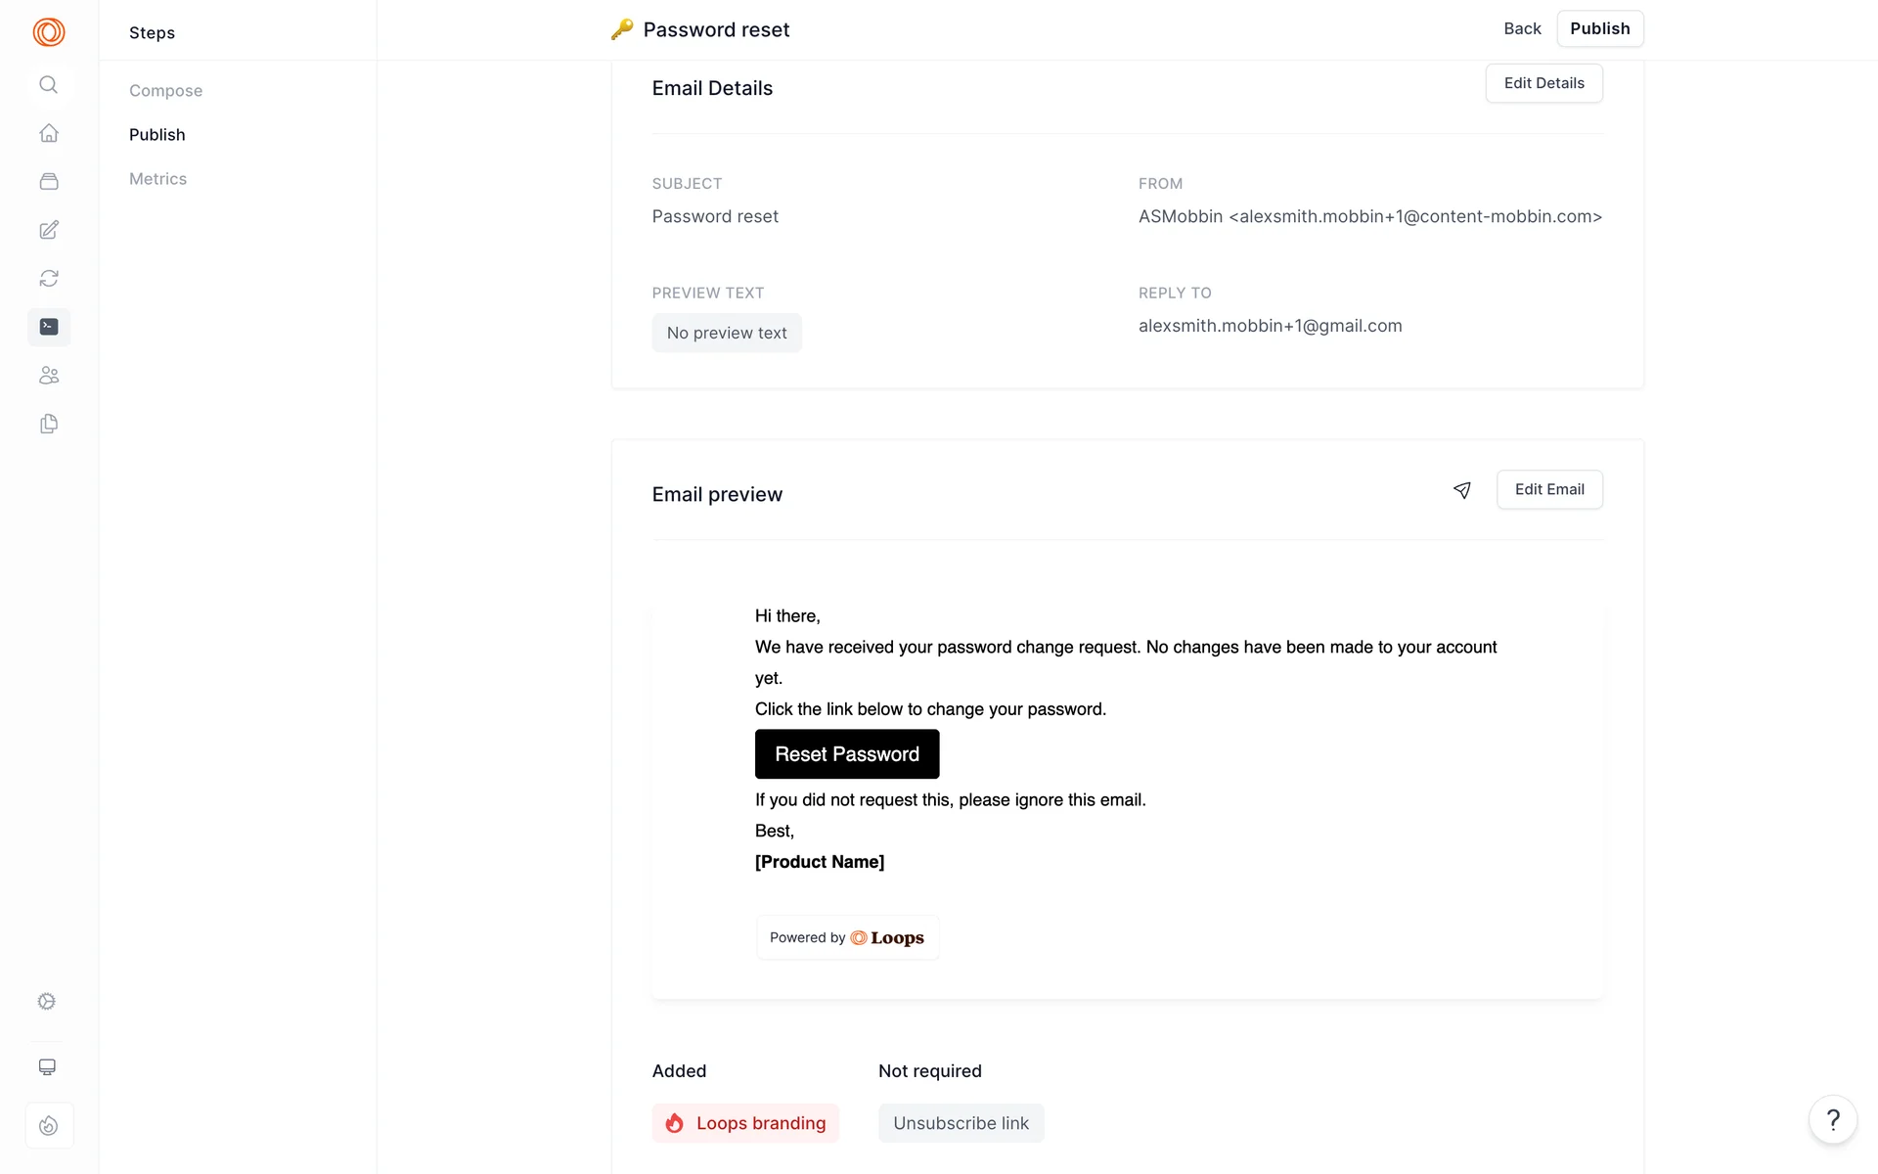Open the Metrics step
1878x1174 pixels.
(157, 179)
